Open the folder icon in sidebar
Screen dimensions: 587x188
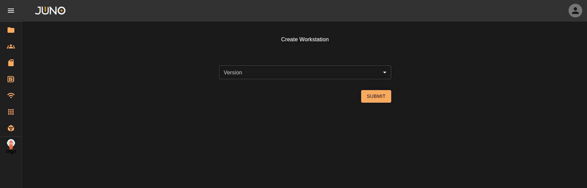coord(11,30)
